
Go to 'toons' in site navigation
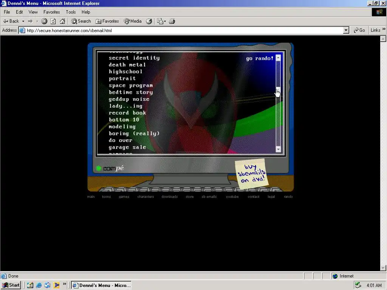(x=106, y=196)
